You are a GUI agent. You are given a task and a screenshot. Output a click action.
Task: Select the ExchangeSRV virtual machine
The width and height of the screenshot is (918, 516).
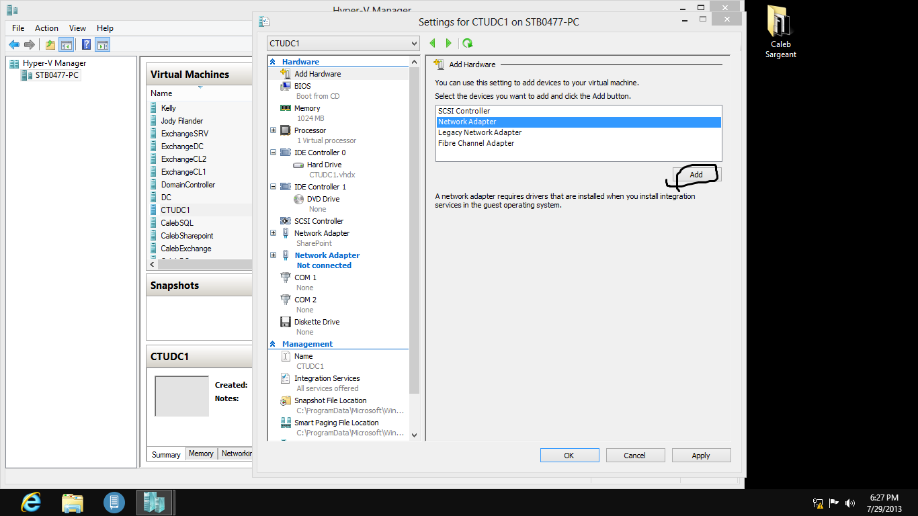coord(185,134)
